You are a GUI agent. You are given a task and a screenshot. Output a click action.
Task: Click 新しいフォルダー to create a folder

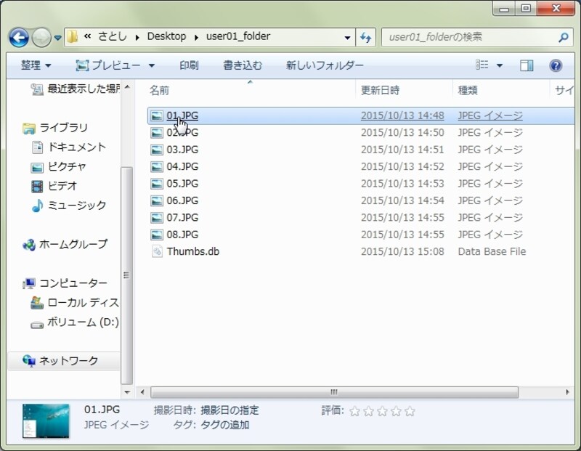(x=325, y=65)
